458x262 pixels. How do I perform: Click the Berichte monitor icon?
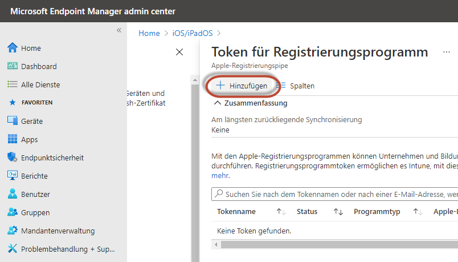click(13, 176)
